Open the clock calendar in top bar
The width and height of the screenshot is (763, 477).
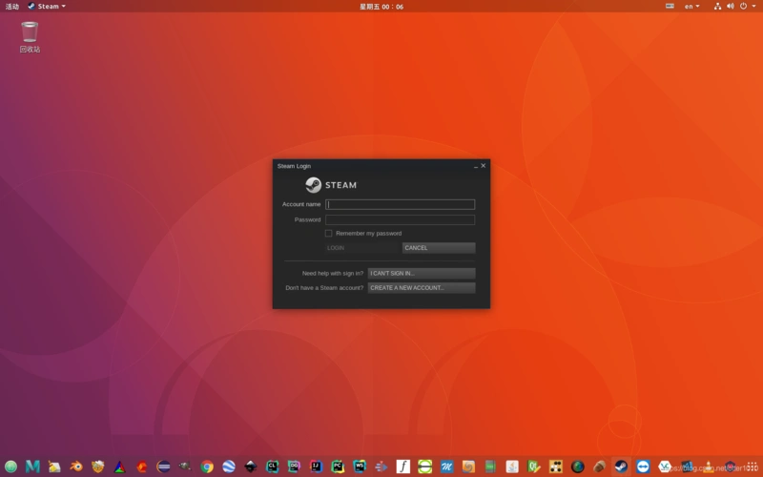pos(381,7)
